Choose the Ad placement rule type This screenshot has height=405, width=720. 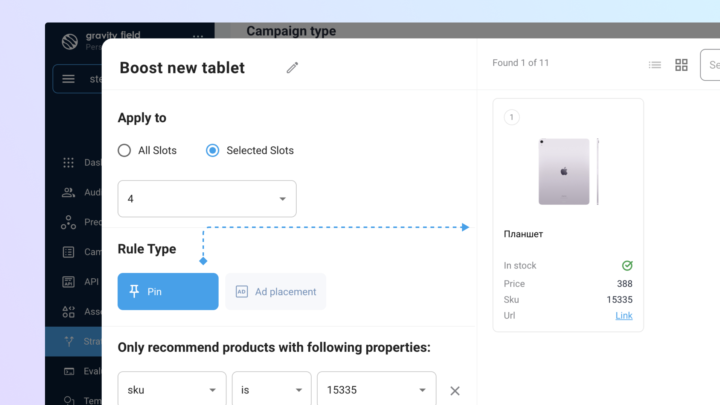[276, 291]
